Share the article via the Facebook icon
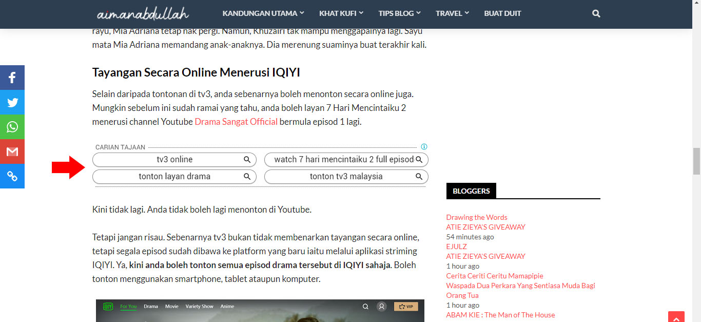Screen dimensions: 701x322 (12, 78)
